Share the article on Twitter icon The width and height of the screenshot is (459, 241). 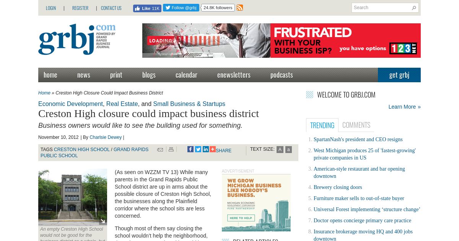198,149
